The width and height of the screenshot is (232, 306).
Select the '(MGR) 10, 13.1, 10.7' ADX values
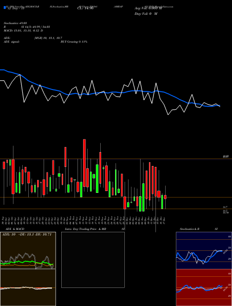48,38
